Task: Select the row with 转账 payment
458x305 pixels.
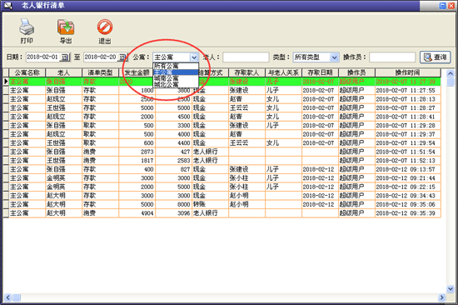Action: click(222, 204)
